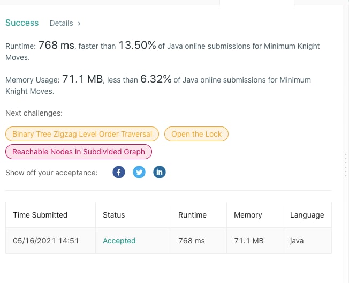Image resolution: width=349 pixels, height=283 pixels.
Task: Share acceptance on Twitter icon
Action: tap(139, 172)
